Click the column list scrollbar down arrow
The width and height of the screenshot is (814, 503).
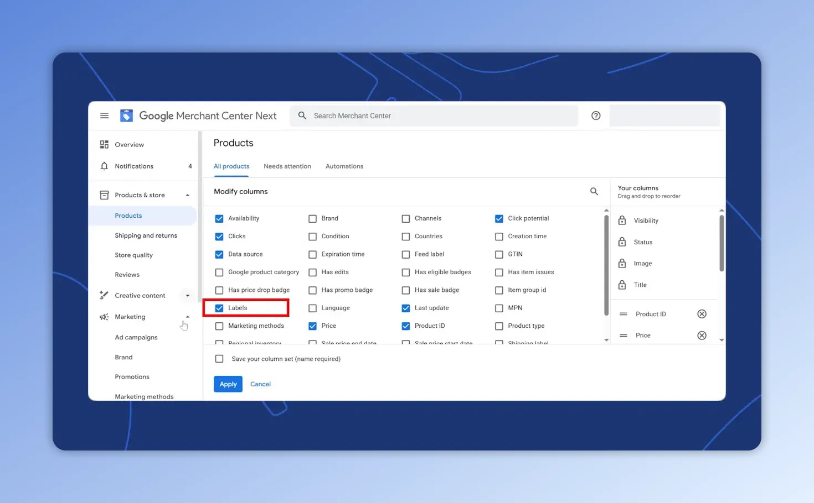(x=606, y=340)
